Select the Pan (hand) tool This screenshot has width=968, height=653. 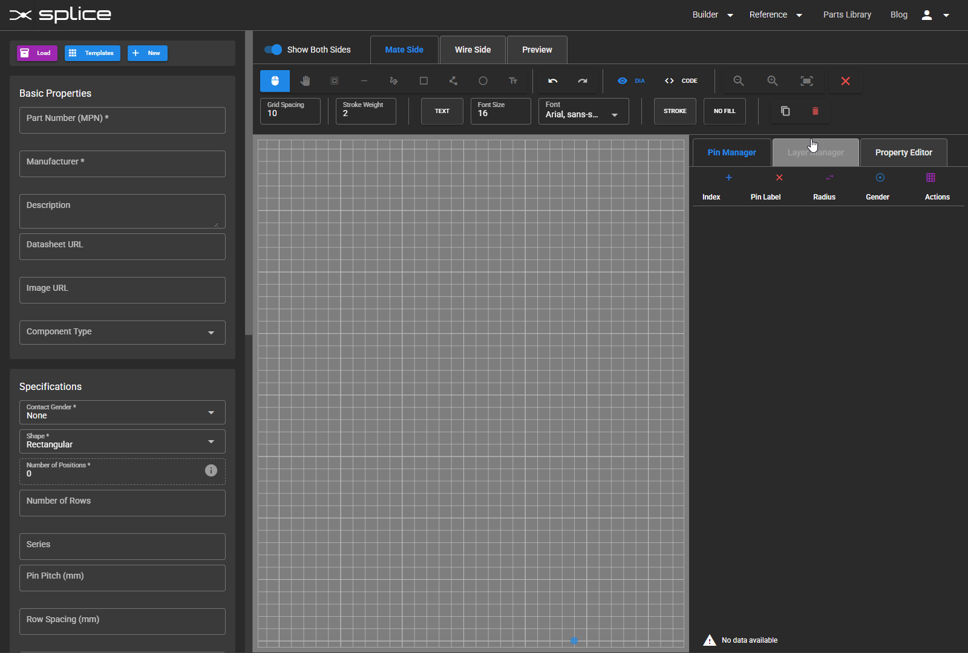[x=305, y=80]
